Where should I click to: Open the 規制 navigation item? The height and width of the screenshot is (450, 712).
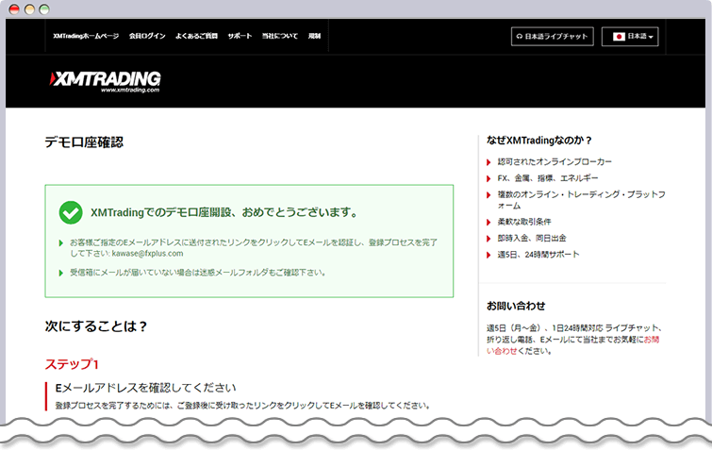coord(314,36)
